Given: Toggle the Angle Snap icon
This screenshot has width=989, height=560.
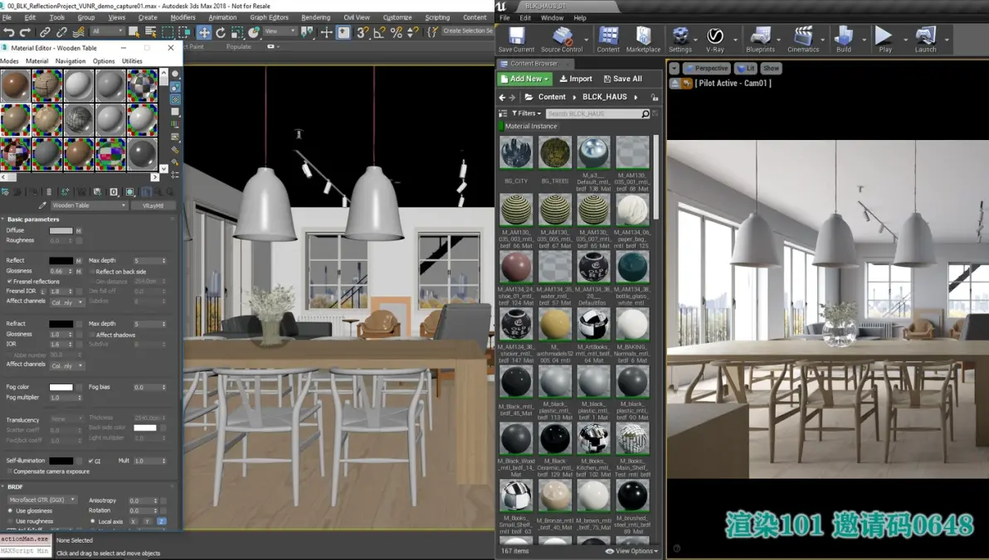Looking at the screenshot, I should pyautogui.click(x=379, y=31).
